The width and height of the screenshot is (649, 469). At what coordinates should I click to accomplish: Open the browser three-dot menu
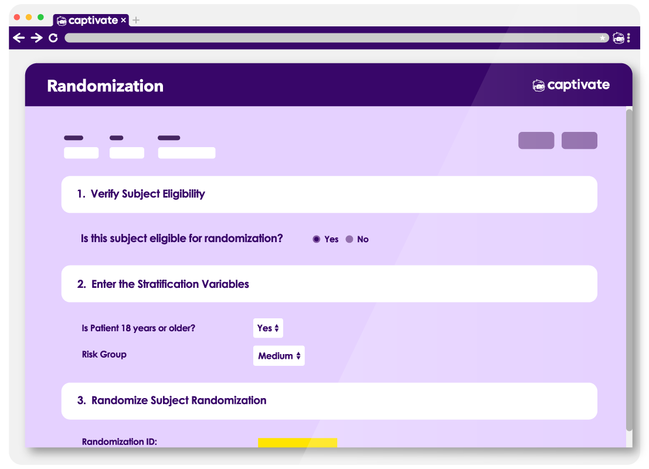coord(628,38)
